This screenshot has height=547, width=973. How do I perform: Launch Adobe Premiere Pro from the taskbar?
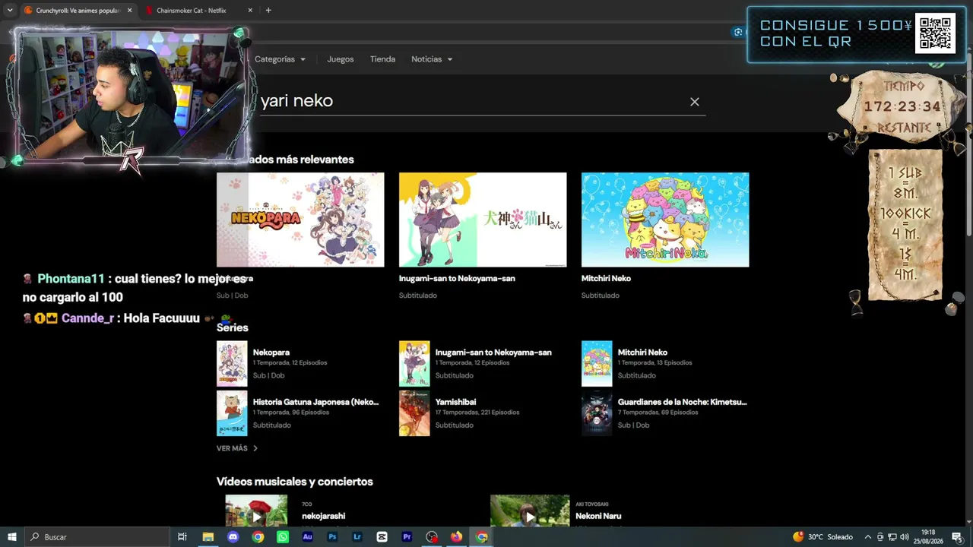407,537
